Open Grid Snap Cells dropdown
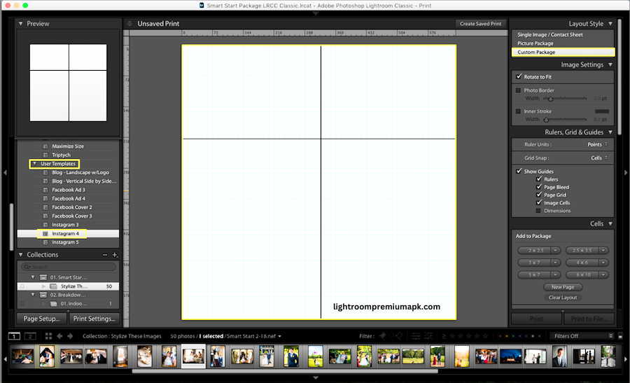Viewport: 630px width, 383px height. click(599, 158)
